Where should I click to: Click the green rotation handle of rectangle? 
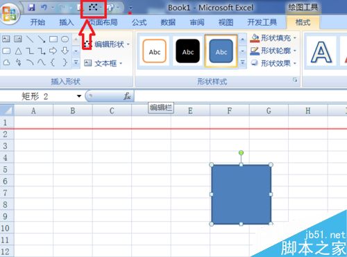tap(241, 152)
